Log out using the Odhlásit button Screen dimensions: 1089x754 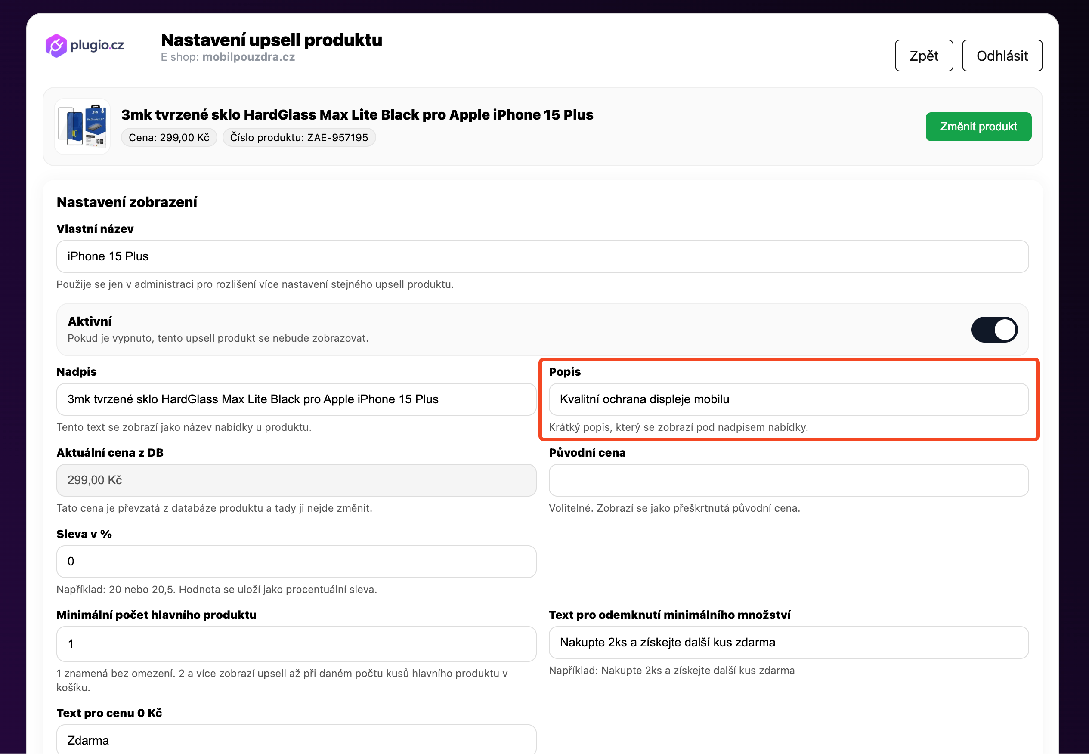tap(1002, 56)
